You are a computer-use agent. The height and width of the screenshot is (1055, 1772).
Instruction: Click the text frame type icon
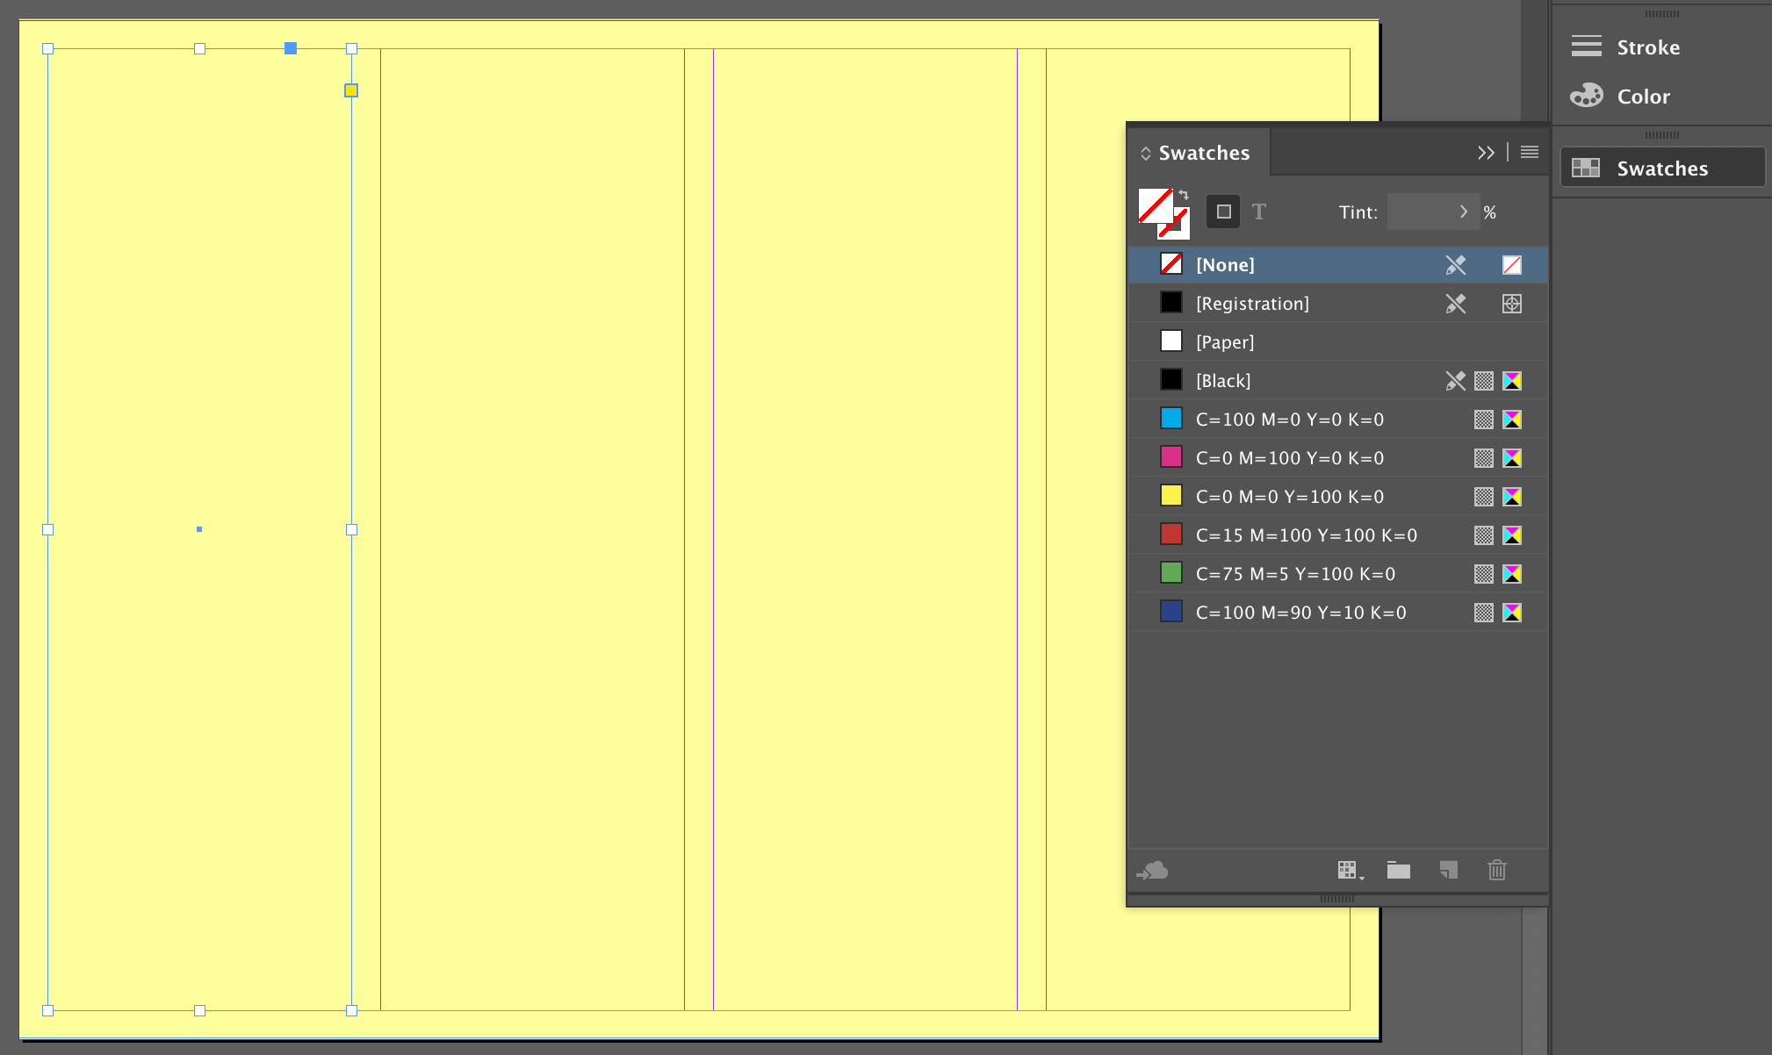(x=1259, y=211)
